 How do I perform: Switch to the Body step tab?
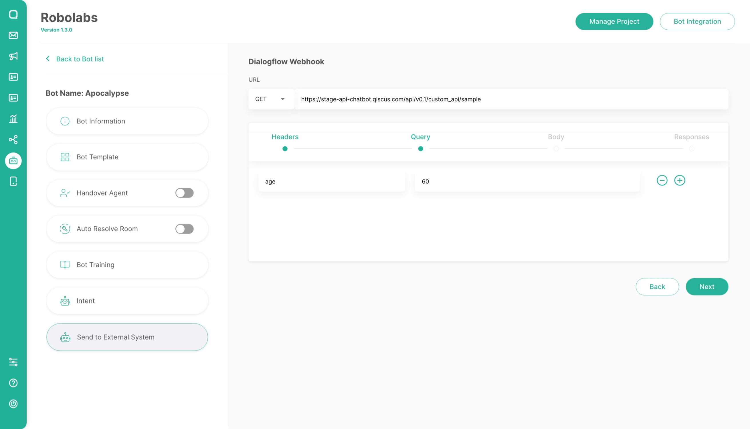coord(556,137)
